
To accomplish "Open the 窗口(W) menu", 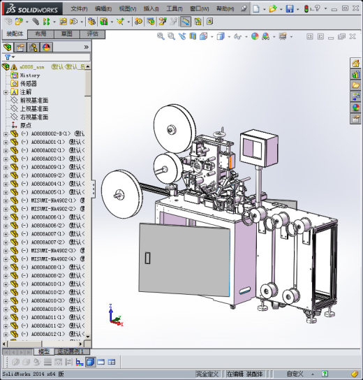I will pos(200,9).
